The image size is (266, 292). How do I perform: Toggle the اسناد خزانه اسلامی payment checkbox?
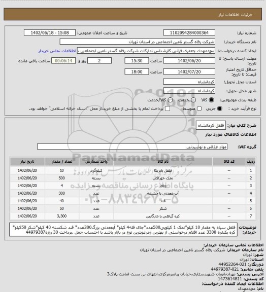[168, 109]
